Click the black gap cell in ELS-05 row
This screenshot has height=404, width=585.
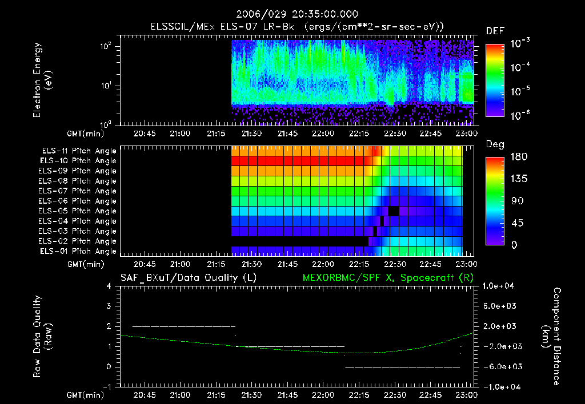393,211
